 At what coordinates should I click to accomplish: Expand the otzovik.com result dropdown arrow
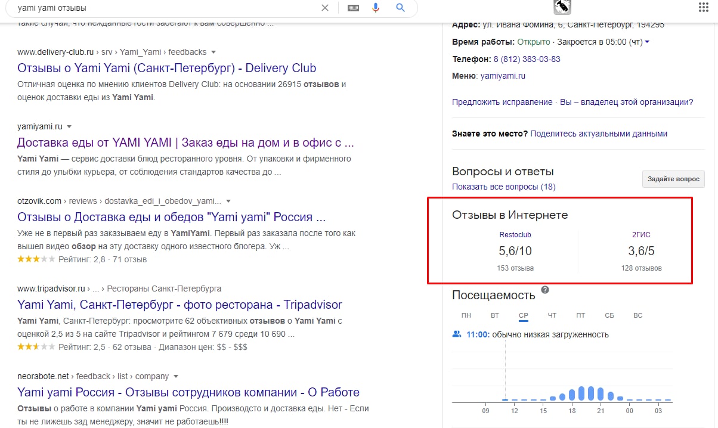[228, 201]
